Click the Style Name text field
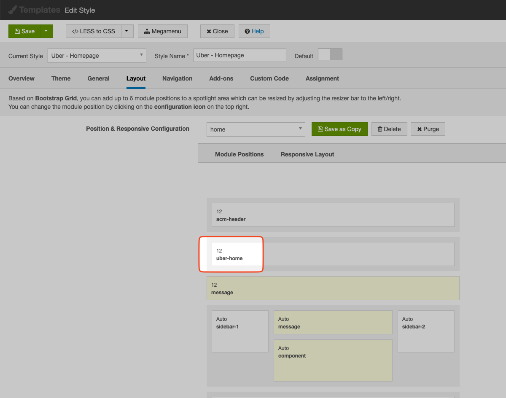 click(240, 56)
